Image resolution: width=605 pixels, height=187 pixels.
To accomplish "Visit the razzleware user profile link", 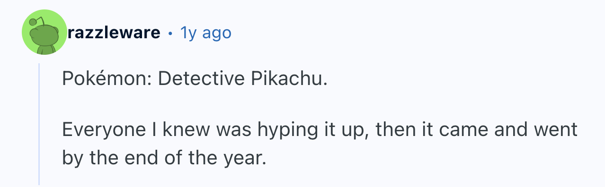I will click(x=114, y=33).
